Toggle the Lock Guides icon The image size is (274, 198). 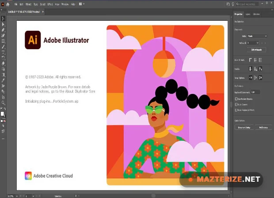point(255,69)
